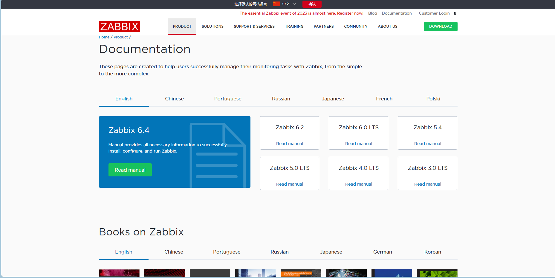
Task: Click the Books on Zabbix heading
Action: pos(141,232)
